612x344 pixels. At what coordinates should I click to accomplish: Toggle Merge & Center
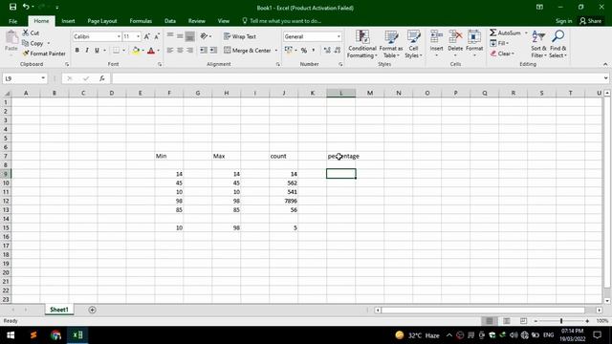click(x=248, y=51)
